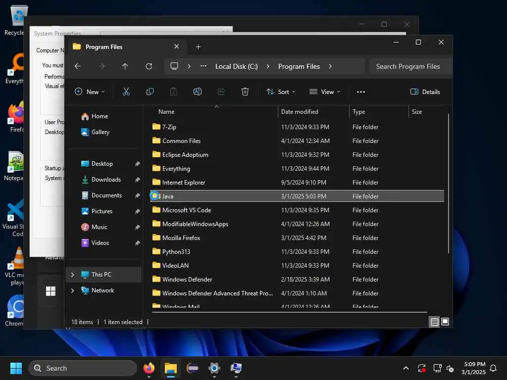507x380 pixels.
Task: Refresh the Program Files folder view
Action: click(149, 66)
